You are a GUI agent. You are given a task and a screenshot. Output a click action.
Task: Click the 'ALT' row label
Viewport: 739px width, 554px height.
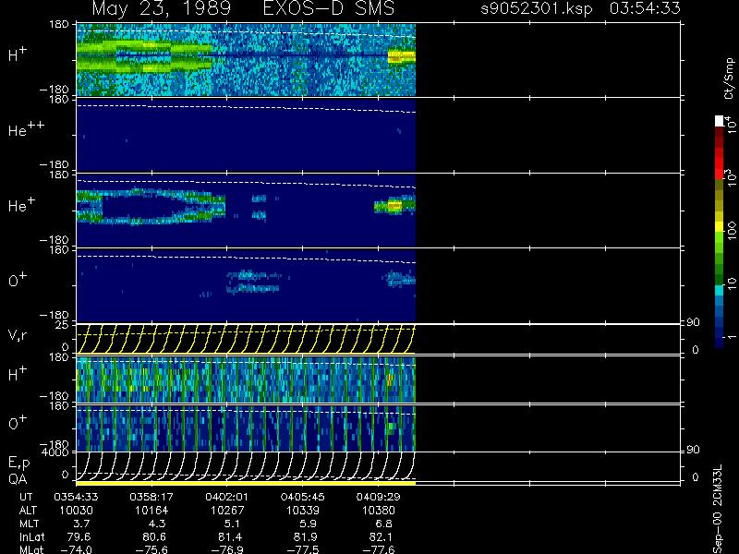[x=28, y=511]
